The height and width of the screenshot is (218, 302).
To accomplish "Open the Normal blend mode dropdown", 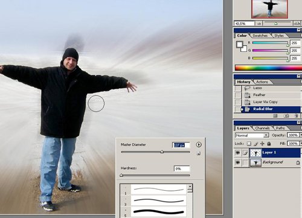I will pyautogui.click(x=252, y=135).
